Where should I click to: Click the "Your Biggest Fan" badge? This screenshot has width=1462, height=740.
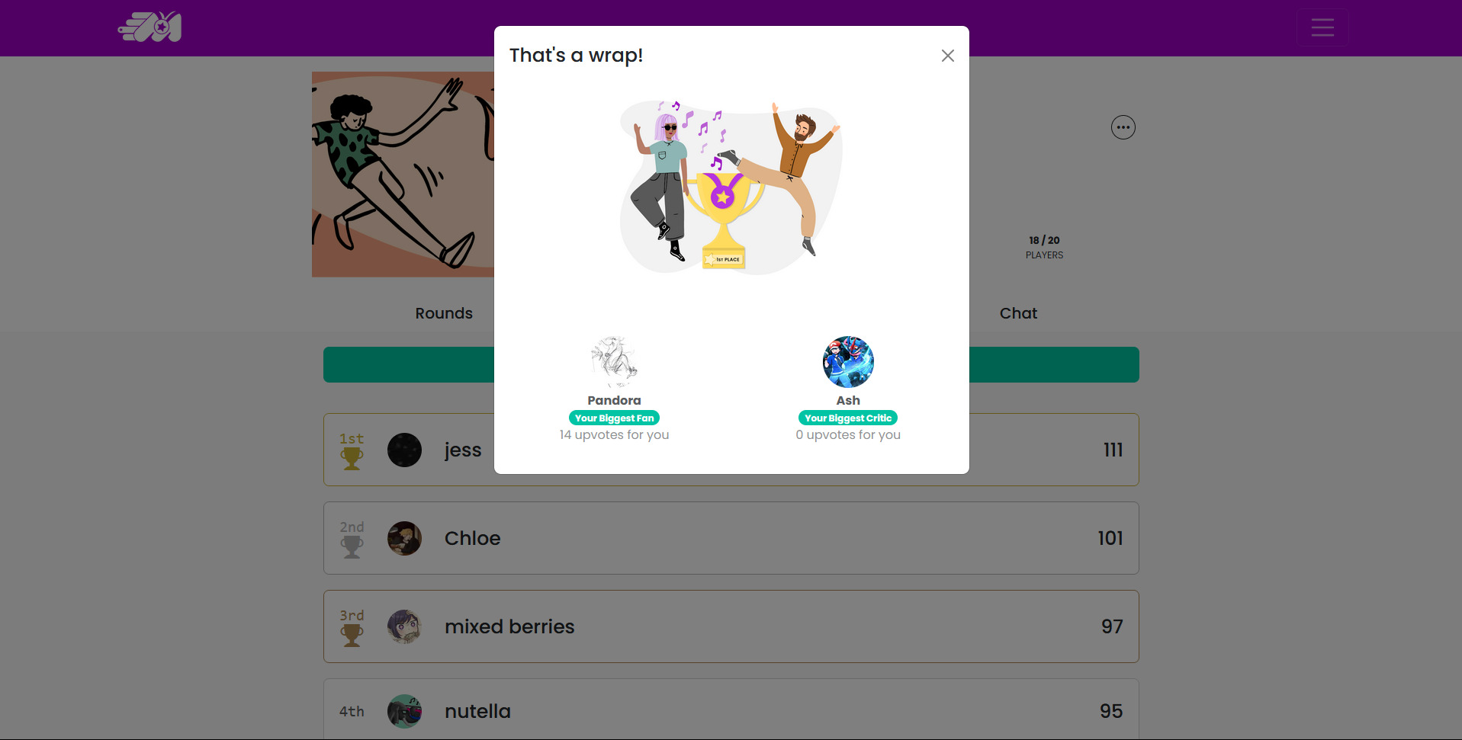pos(614,418)
